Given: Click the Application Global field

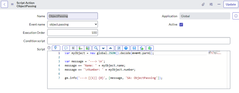Looking at the screenshot, I should coord(205,16).
